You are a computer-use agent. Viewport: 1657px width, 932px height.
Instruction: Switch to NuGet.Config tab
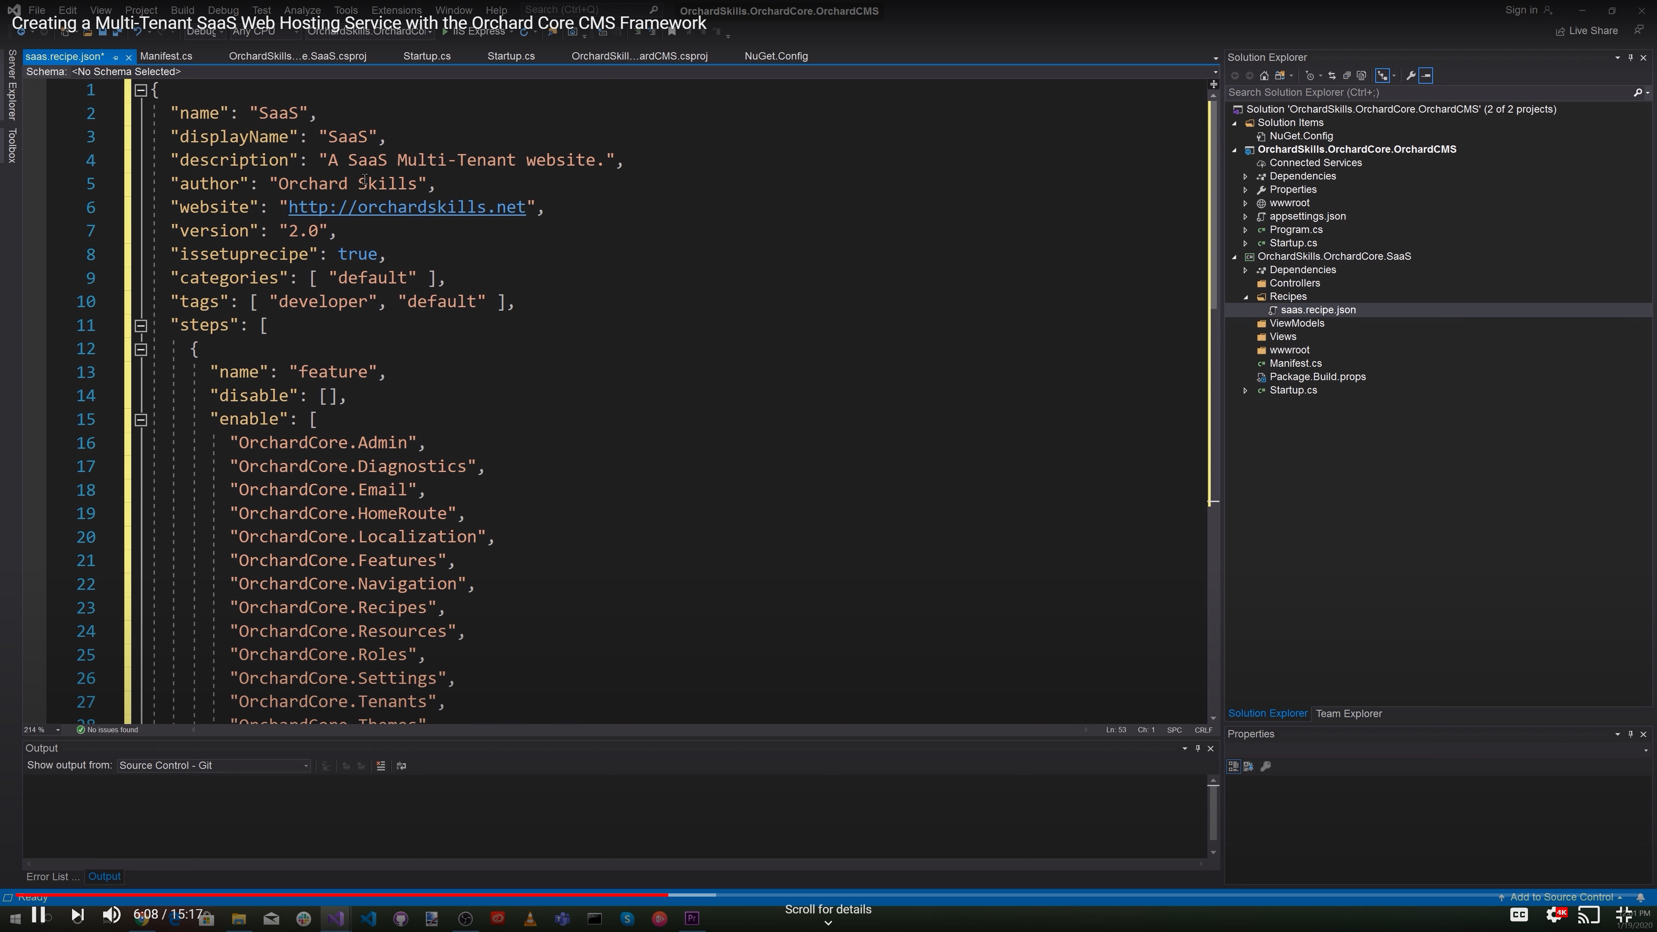(x=776, y=56)
